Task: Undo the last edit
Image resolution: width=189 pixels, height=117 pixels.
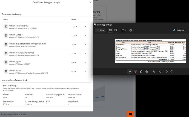Action: [166, 71]
